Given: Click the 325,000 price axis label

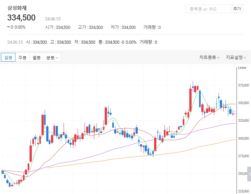Looking at the screenshot, I should [x=243, y=120].
